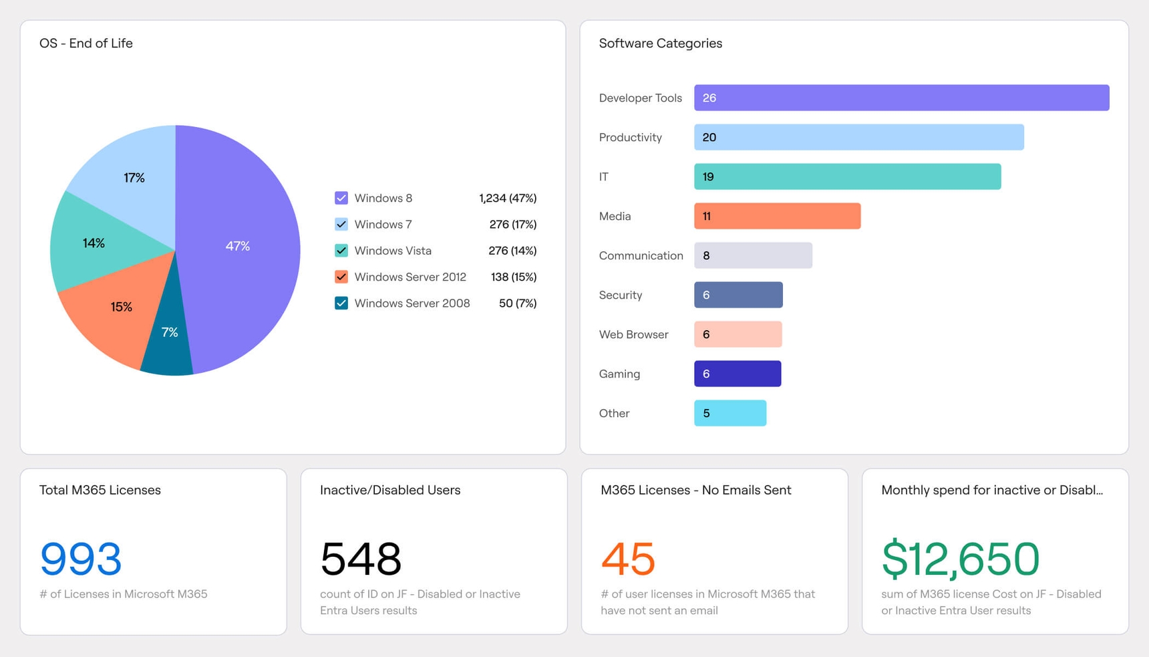Open the $12,650 monthly spend value
This screenshot has height=657, width=1149.
click(961, 559)
